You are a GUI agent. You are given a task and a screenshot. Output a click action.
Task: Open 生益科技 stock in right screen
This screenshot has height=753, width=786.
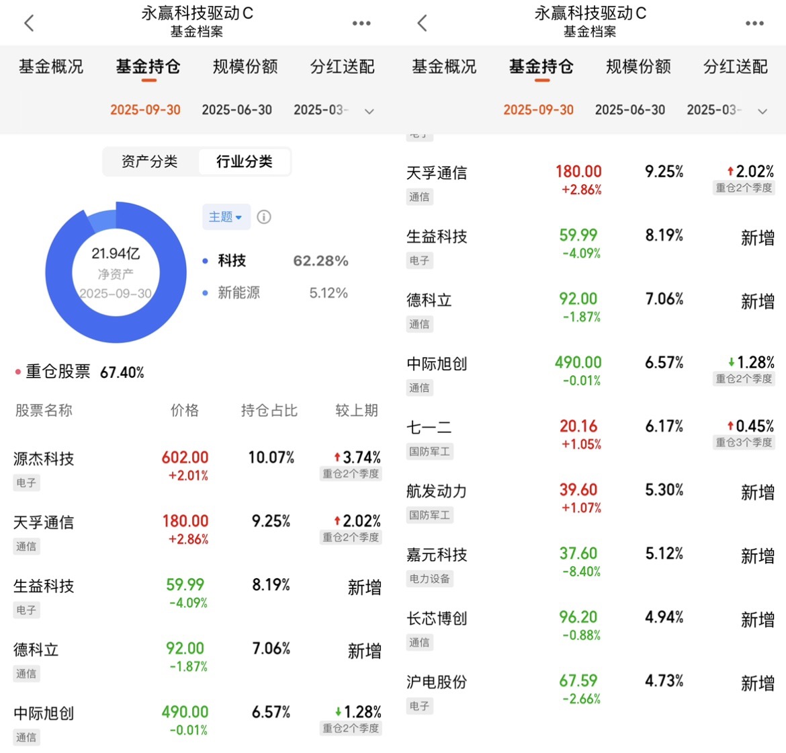[590, 247]
